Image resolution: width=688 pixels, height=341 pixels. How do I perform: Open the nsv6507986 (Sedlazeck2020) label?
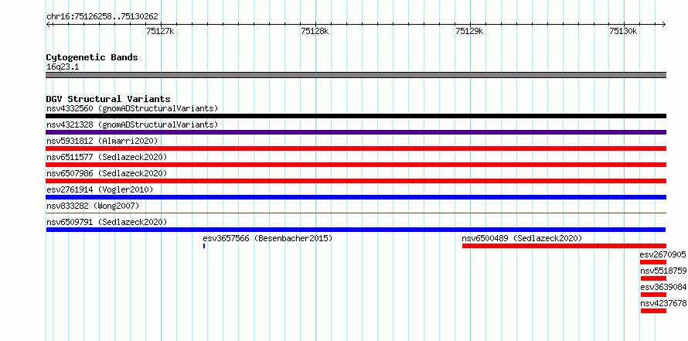coord(107,173)
